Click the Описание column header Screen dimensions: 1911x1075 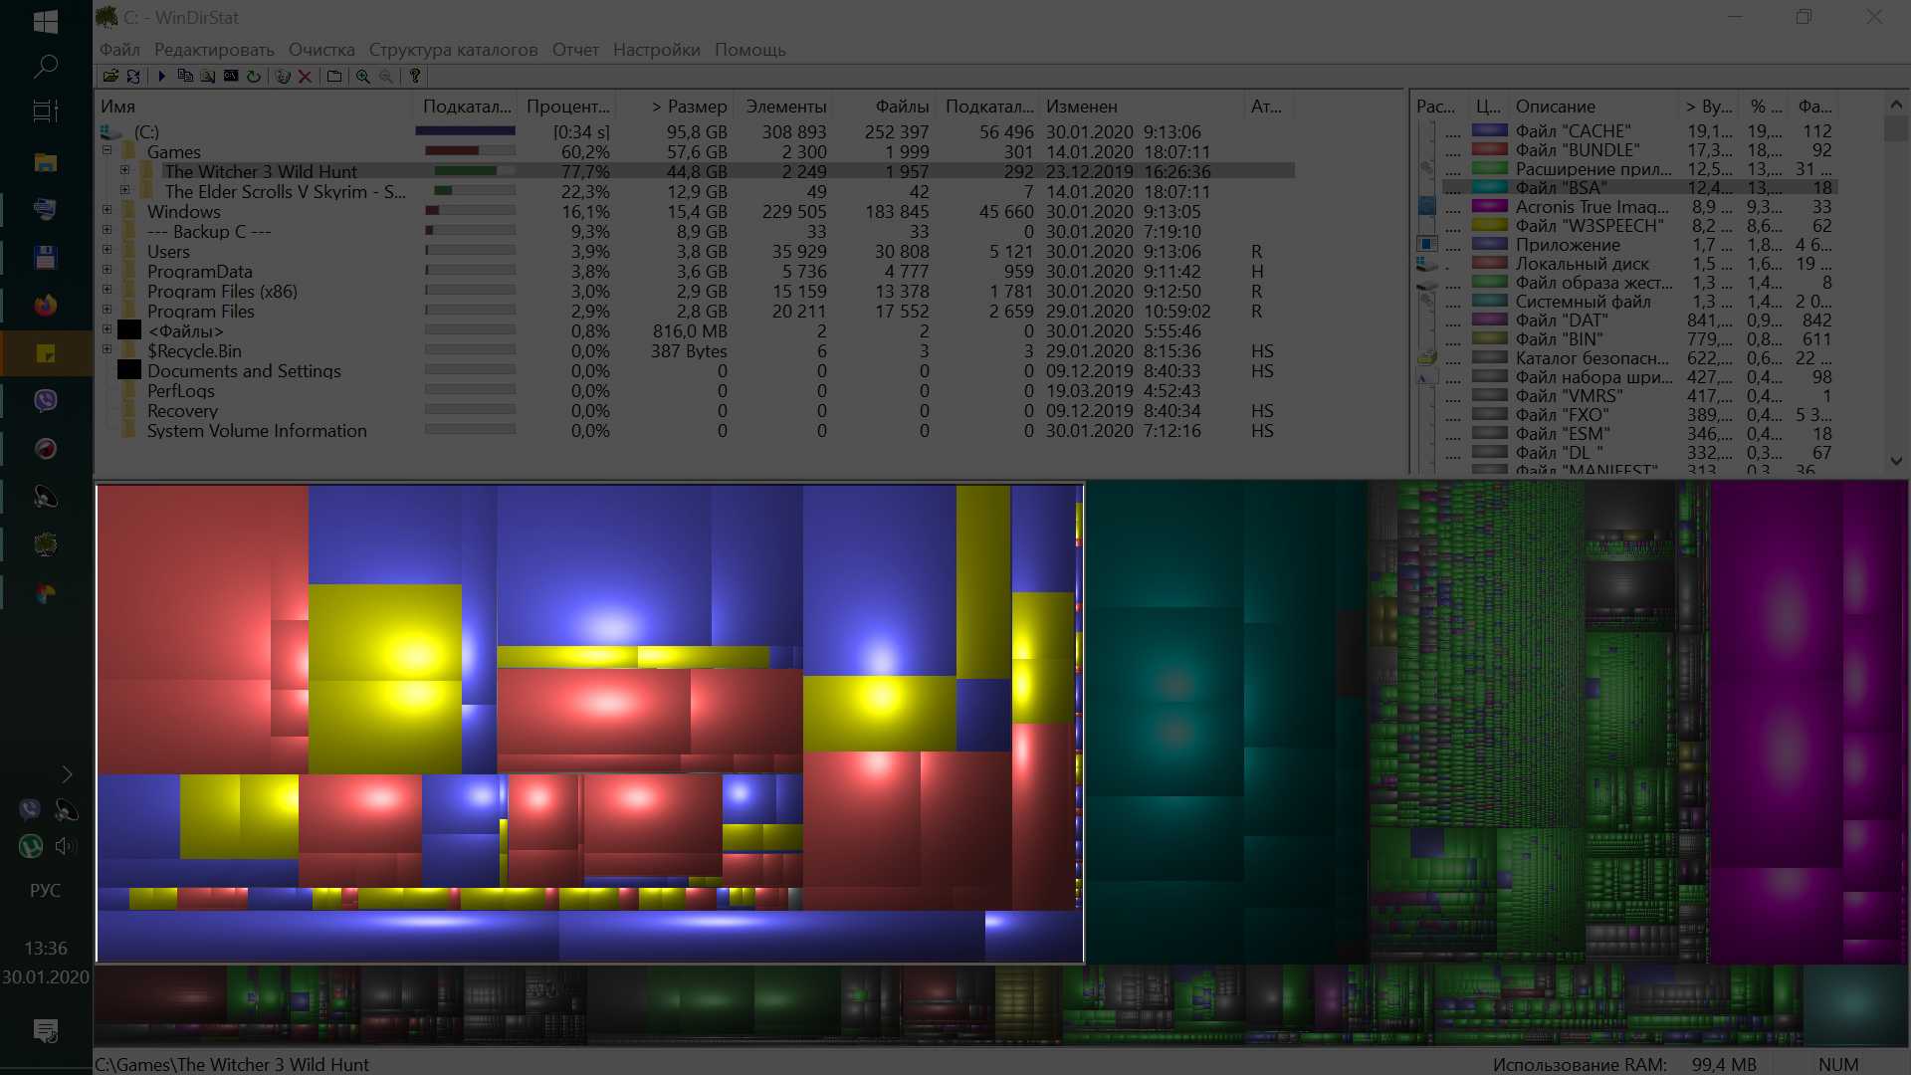pos(1555,107)
